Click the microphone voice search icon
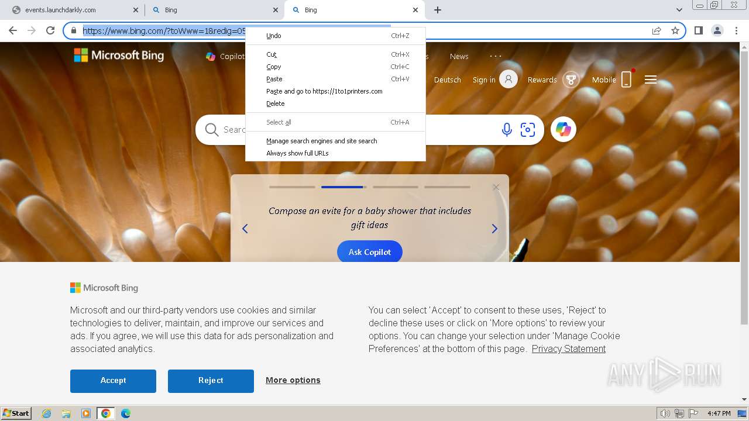Viewport: 749px width, 421px height. pyautogui.click(x=507, y=130)
